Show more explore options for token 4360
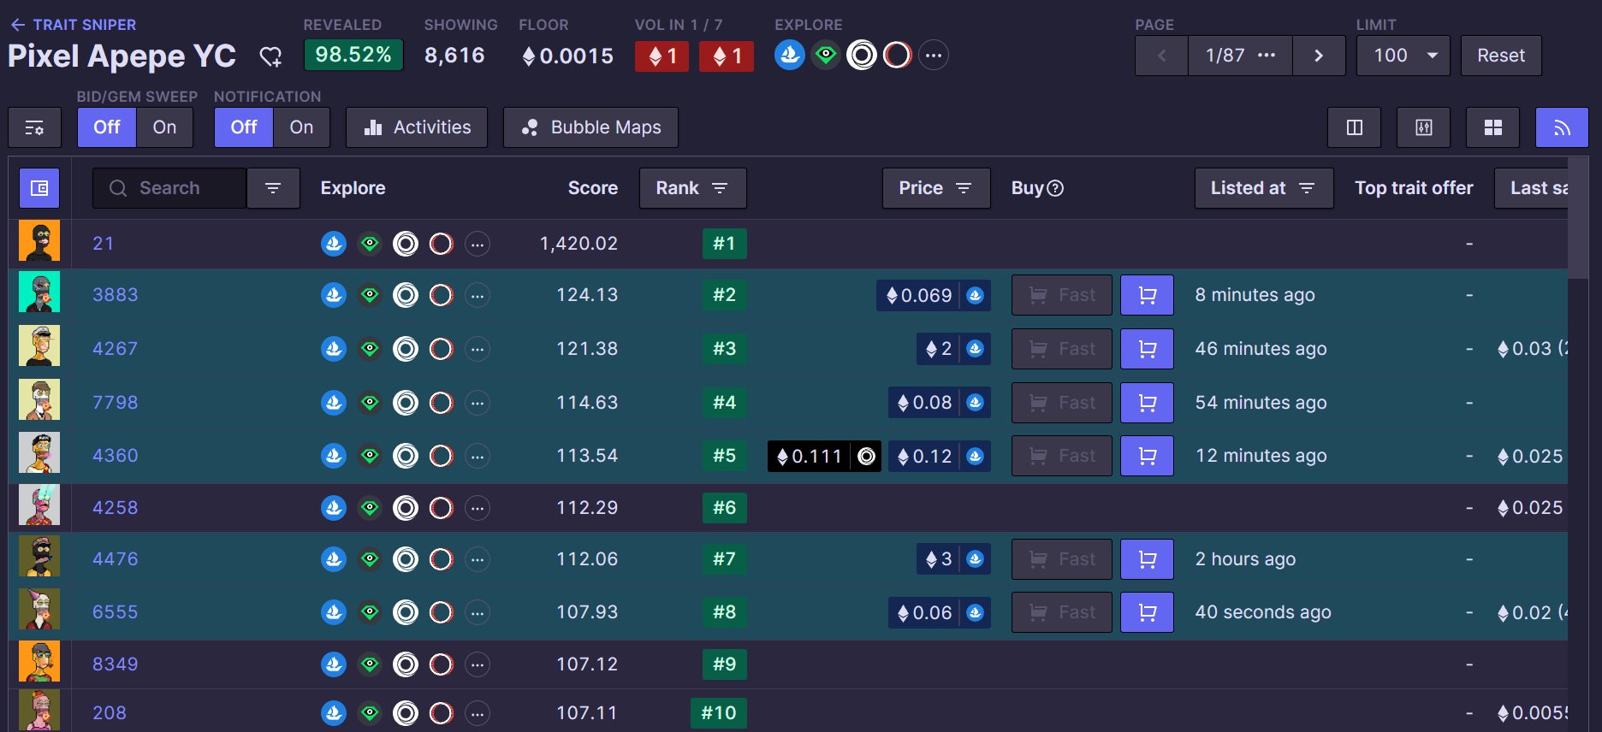 click(x=478, y=456)
